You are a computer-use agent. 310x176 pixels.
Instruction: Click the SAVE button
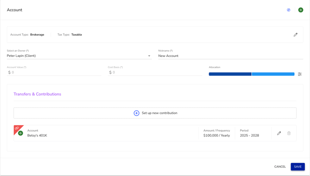[298, 167]
